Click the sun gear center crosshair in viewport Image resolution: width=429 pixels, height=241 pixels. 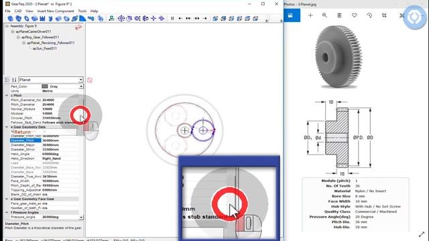(185, 131)
